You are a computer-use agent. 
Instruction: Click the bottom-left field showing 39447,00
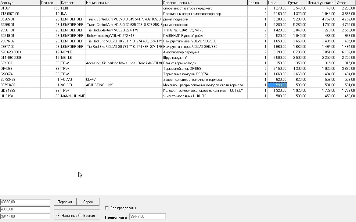25,217
